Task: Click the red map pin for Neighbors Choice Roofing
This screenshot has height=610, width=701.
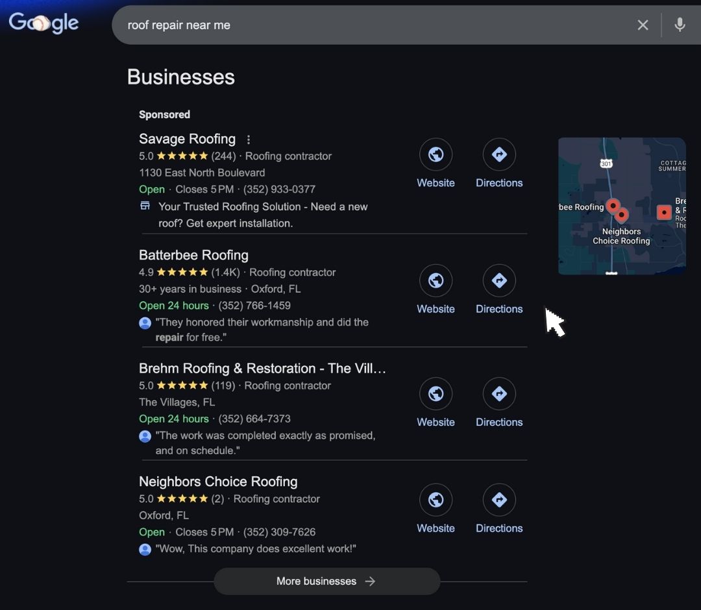Action: click(x=621, y=214)
